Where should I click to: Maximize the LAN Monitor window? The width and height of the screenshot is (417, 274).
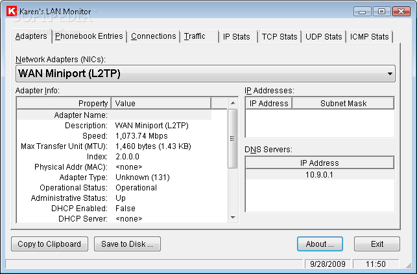click(x=381, y=12)
